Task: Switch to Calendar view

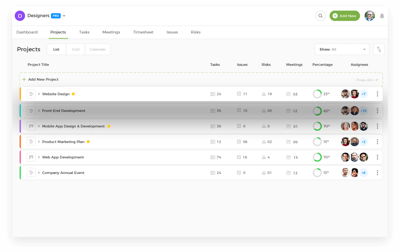Action: pos(98,50)
